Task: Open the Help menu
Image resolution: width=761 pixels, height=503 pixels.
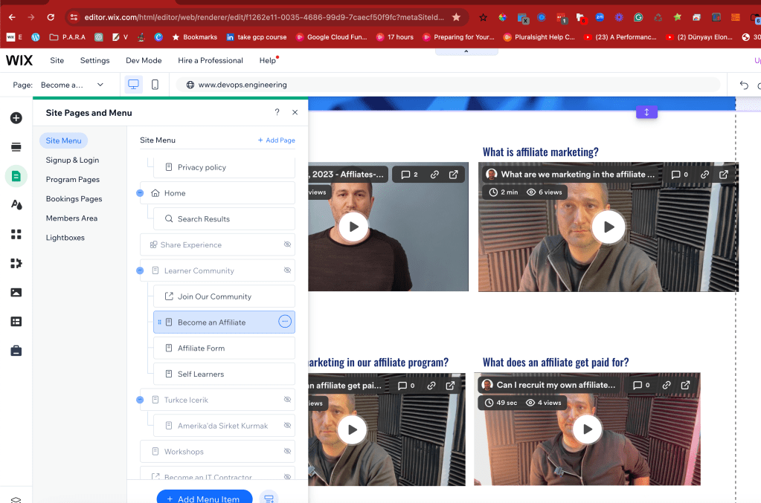Action: pos(267,61)
